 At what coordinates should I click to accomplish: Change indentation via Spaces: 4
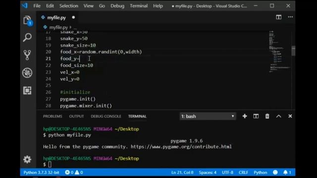click(x=208, y=173)
